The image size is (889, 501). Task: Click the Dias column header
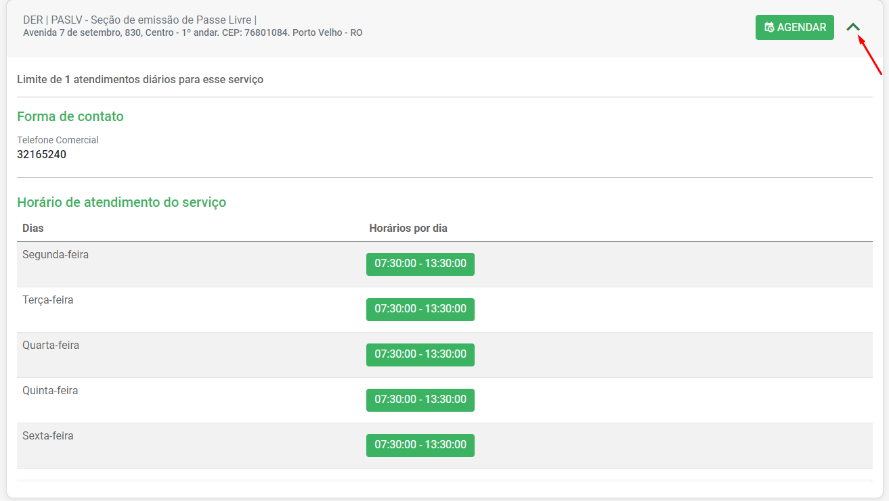33,229
